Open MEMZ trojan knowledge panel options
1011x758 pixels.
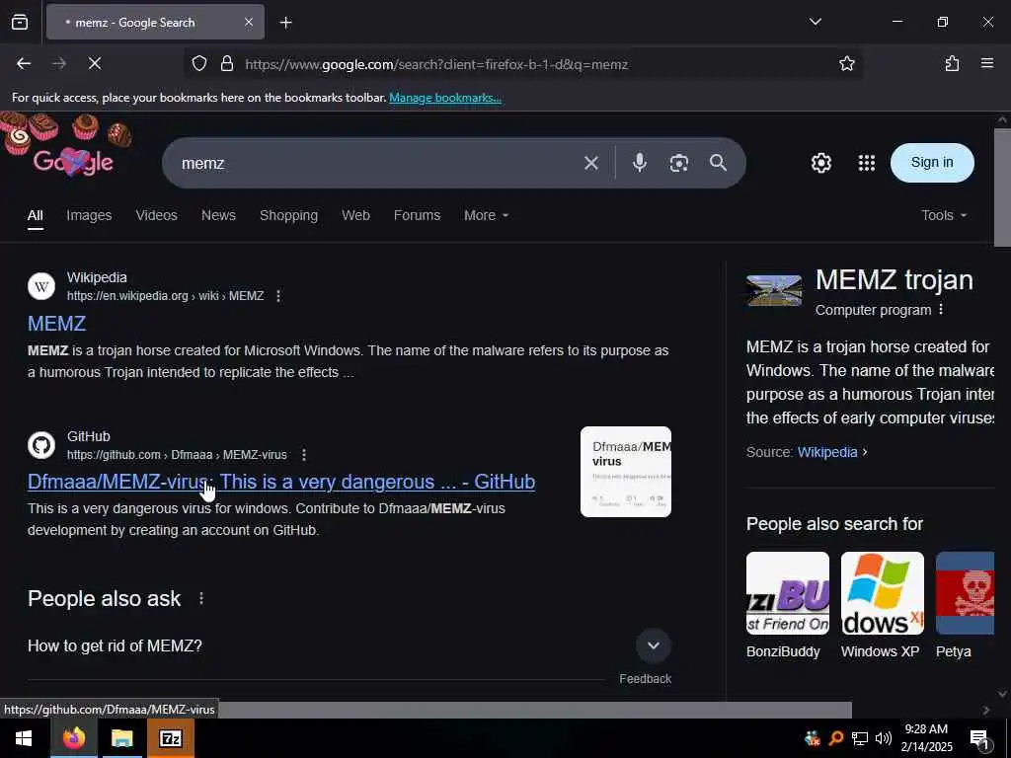click(941, 310)
